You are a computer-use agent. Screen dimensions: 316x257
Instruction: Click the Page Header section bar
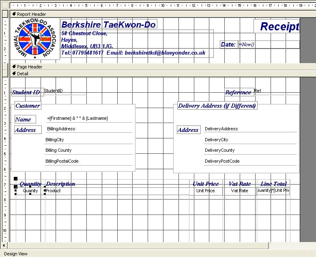(163, 67)
